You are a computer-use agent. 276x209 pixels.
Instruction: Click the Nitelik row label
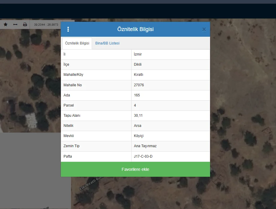(x=69, y=126)
